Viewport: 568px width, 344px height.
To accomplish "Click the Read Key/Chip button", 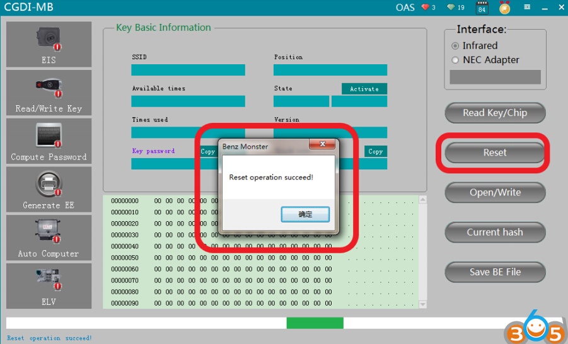I will pyautogui.click(x=495, y=113).
